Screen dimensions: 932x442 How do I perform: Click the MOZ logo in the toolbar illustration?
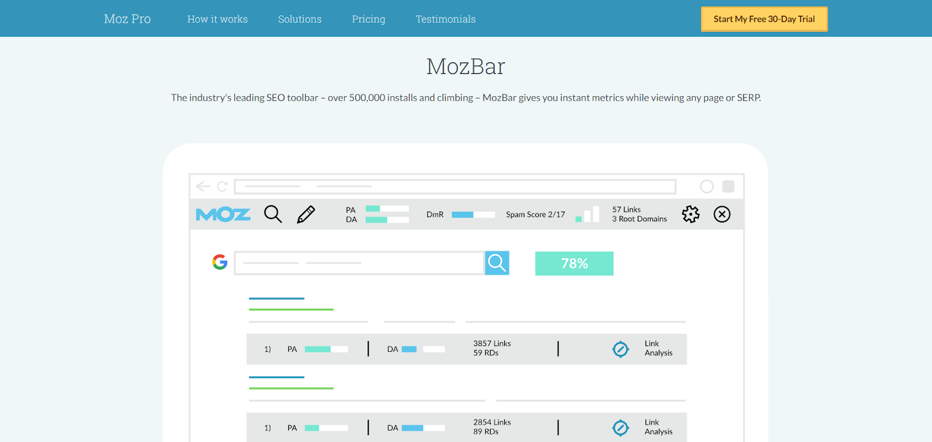pos(223,215)
